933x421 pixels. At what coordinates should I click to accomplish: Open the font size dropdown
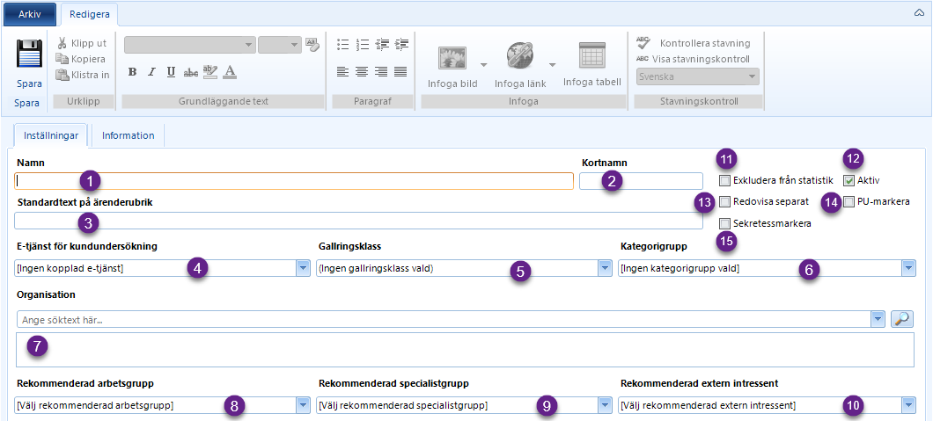pos(295,45)
